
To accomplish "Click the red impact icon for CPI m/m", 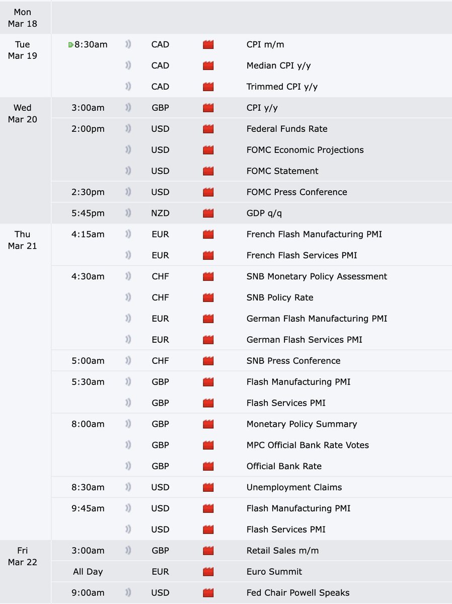I will pyautogui.click(x=208, y=44).
